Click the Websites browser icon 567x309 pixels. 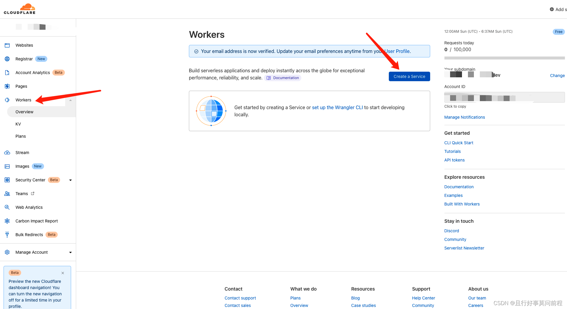[x=7, y=45]
